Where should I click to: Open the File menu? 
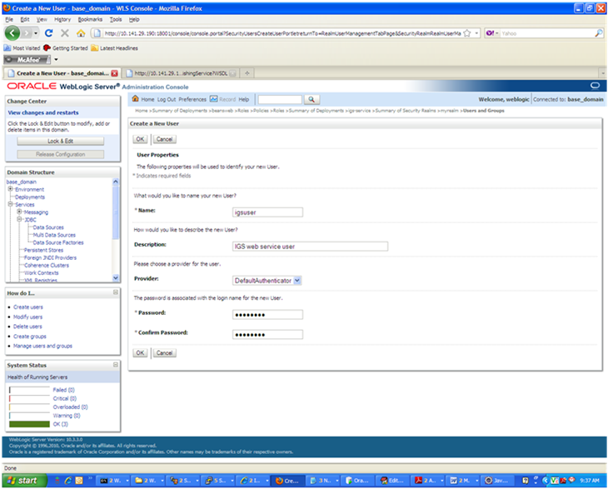(9, 19)
